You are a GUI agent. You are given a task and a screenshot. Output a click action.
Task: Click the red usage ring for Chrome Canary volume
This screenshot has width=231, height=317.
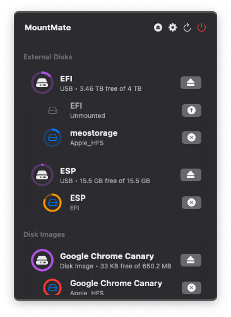52,287
